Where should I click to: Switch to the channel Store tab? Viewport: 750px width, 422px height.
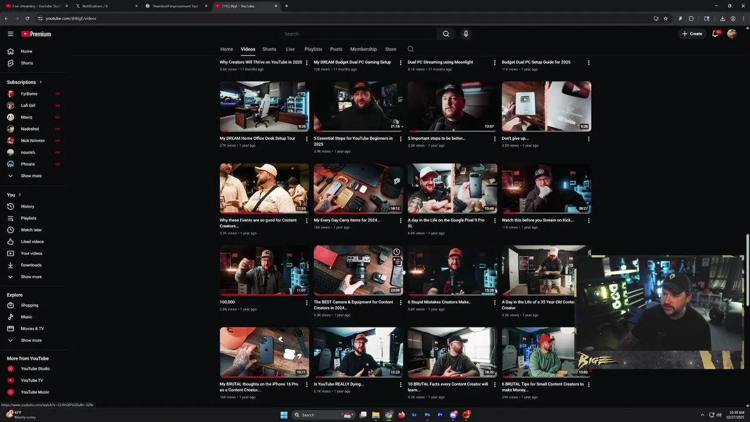coord(391,49)
